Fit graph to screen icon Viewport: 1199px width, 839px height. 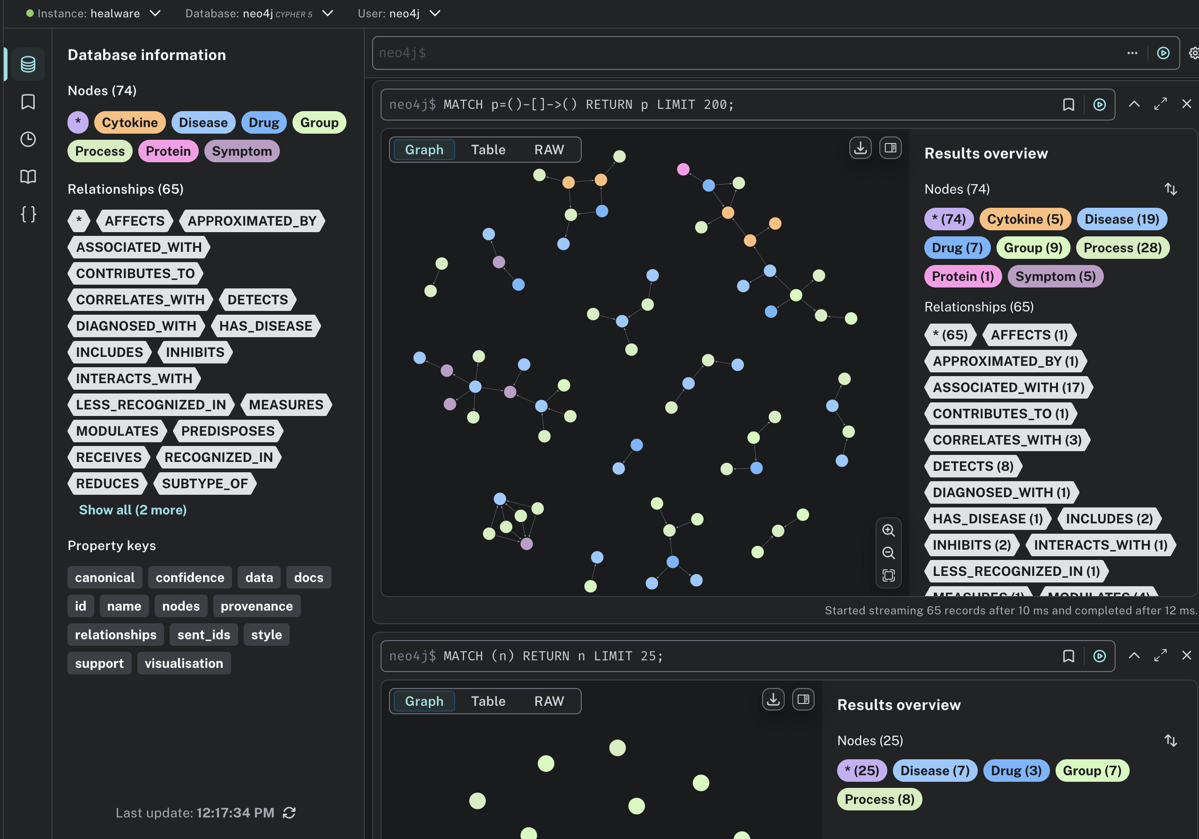click(x=888, y=576)
